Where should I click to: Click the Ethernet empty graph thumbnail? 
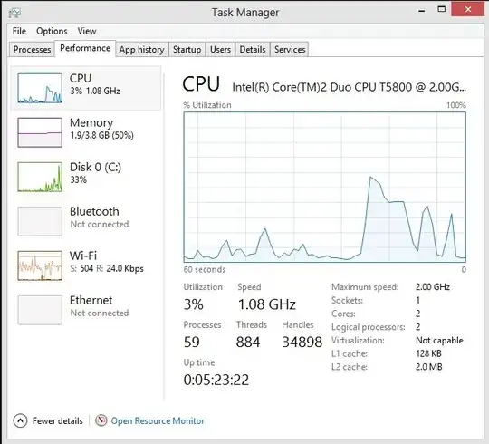coord(40,310)
